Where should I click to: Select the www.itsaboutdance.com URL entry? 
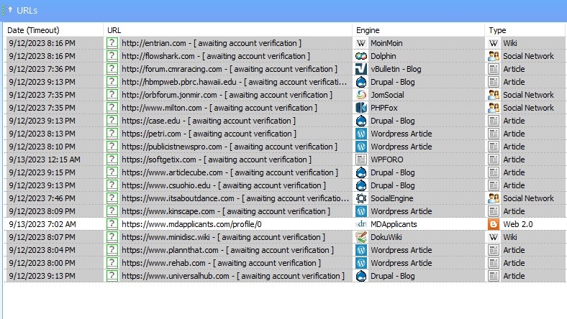[235, 198]
